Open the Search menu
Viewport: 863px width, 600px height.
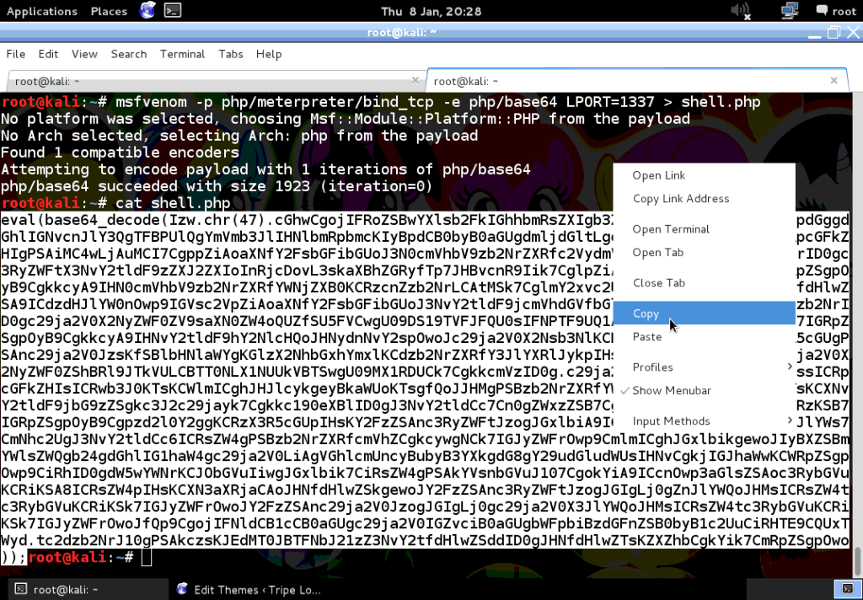(x=129, y=54)
